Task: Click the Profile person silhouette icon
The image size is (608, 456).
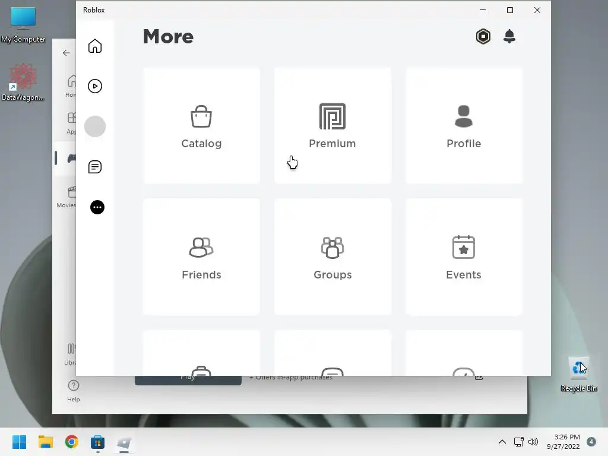Action: click(x=463, y=116)
